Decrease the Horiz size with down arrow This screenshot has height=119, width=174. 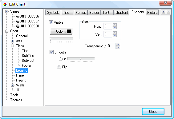coord(115,28)
